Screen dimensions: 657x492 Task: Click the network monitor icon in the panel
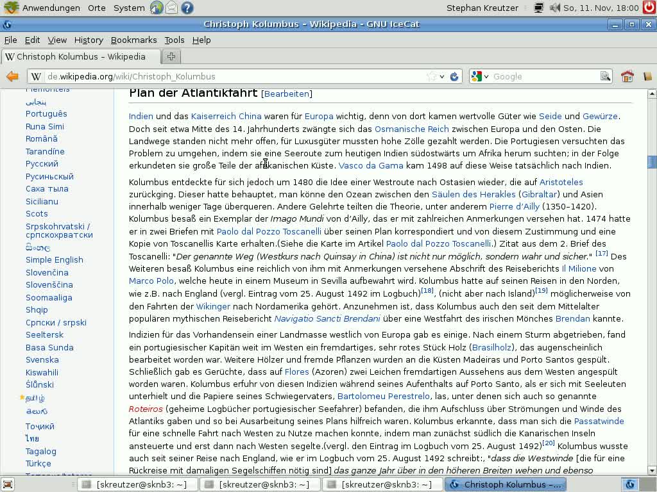click(539, 8)
